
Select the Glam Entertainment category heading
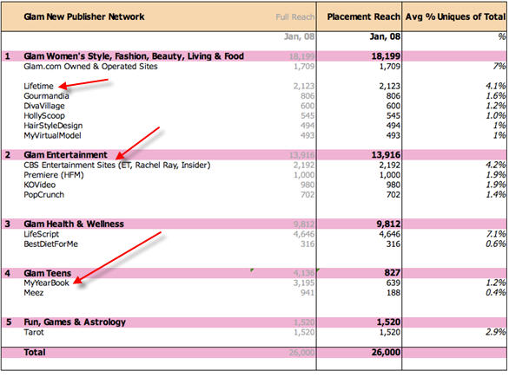[x=65, y=155]
